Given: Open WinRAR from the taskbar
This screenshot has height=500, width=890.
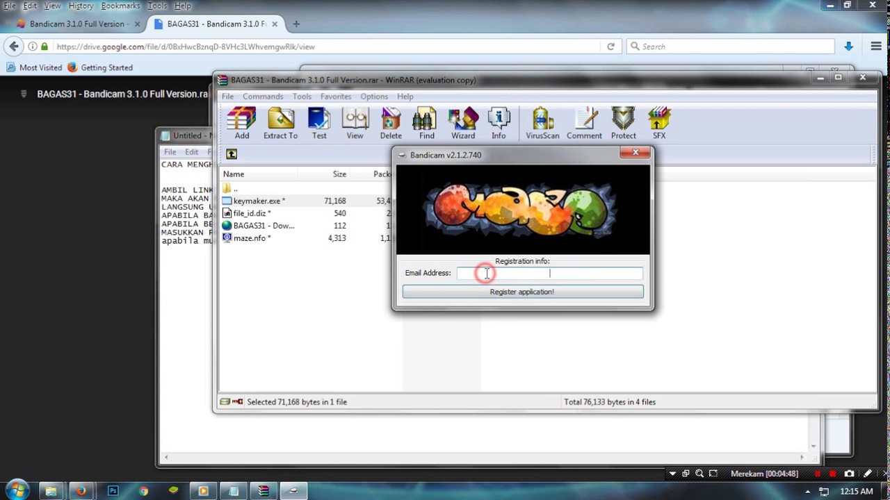Looking at the screenshot, I should pyautogui.click(x=264, y=491).
